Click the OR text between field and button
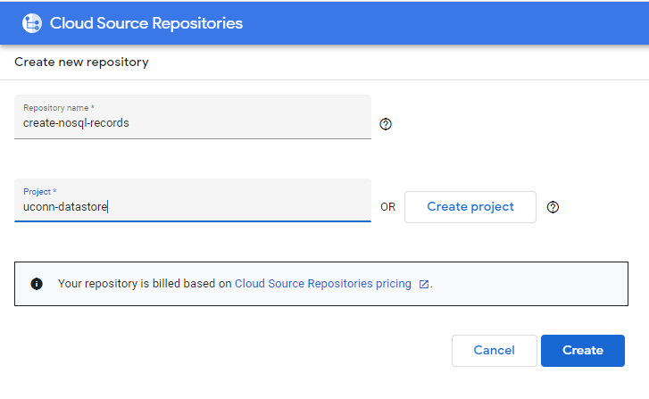The width and height of the screenshot is (649, 399). (387, 207)
